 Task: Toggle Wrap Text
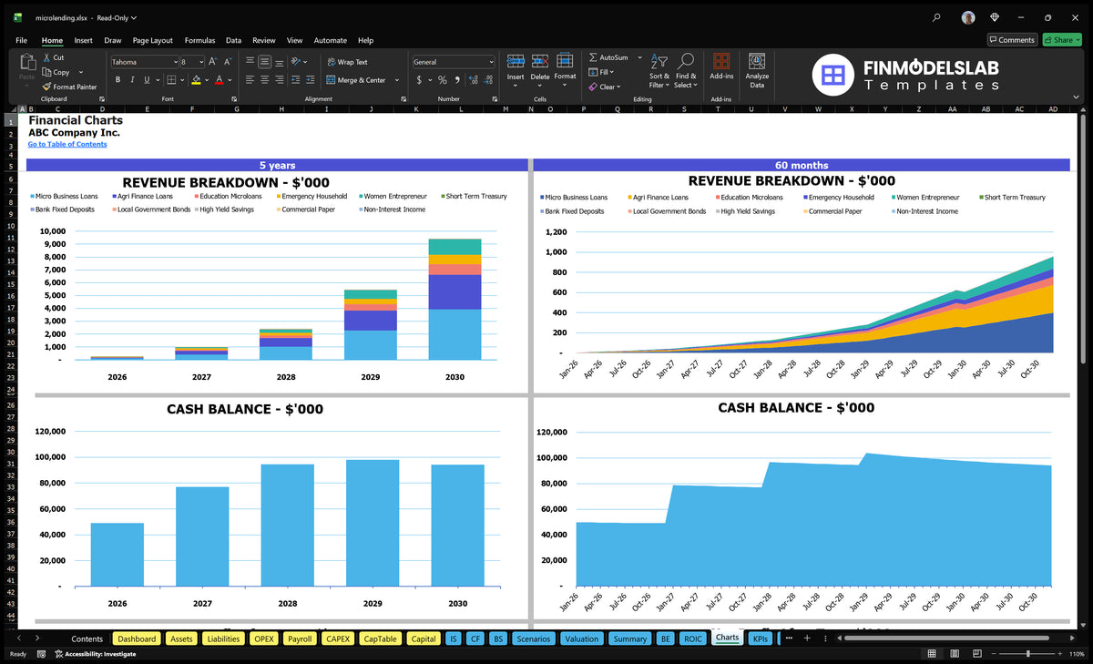[347, 62]
